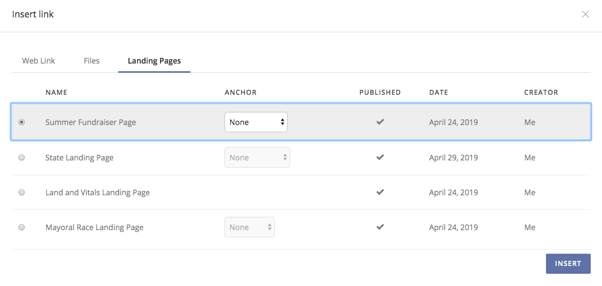Click the 'State Landing Page' name text

coord(80,158)
